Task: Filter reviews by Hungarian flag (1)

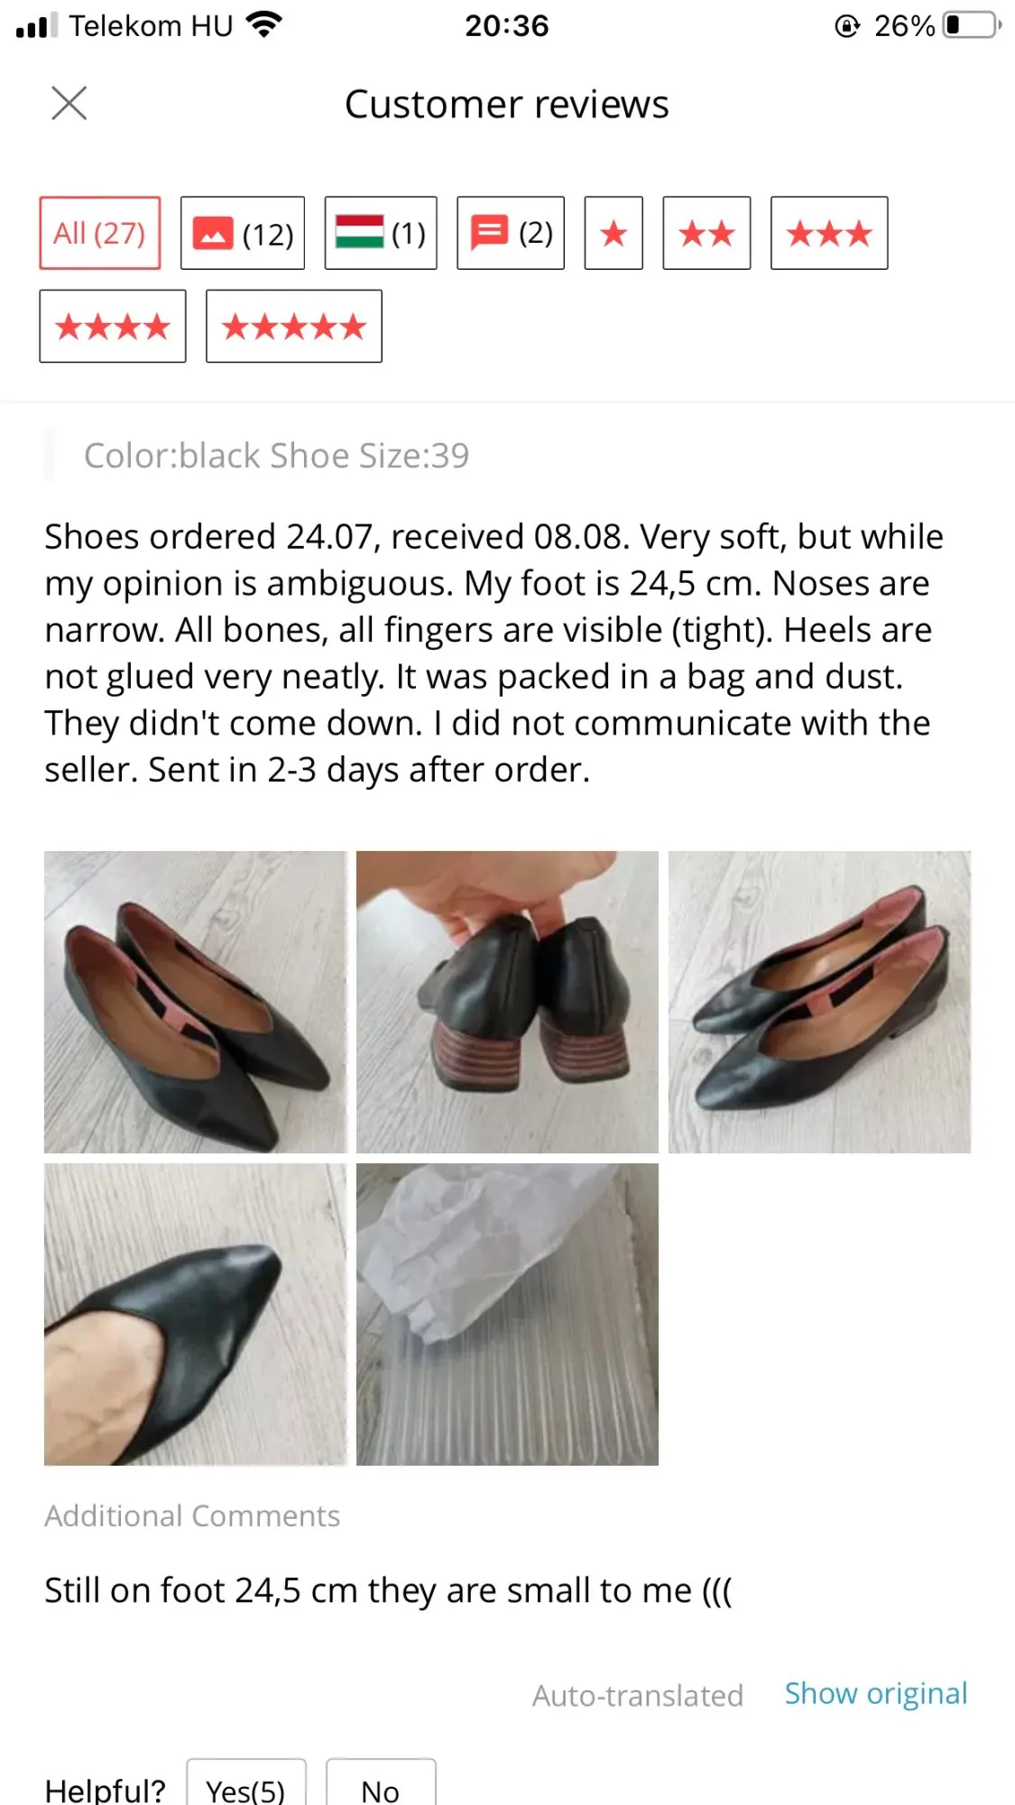Action: coord(381,233)
